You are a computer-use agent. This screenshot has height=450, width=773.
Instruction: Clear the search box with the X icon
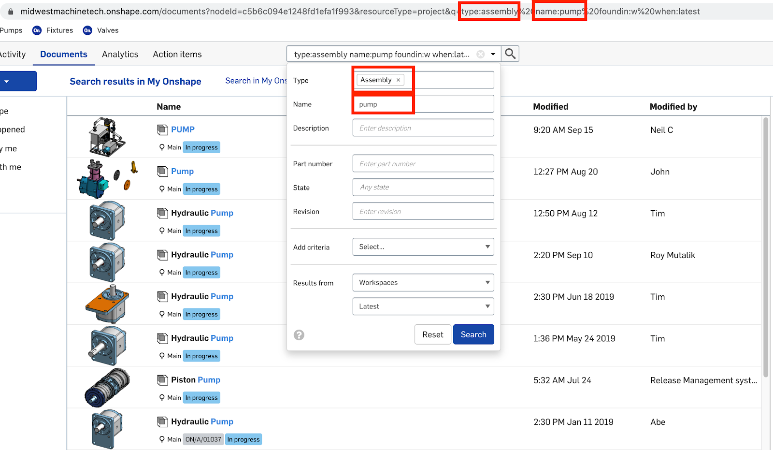pos(480,54)
